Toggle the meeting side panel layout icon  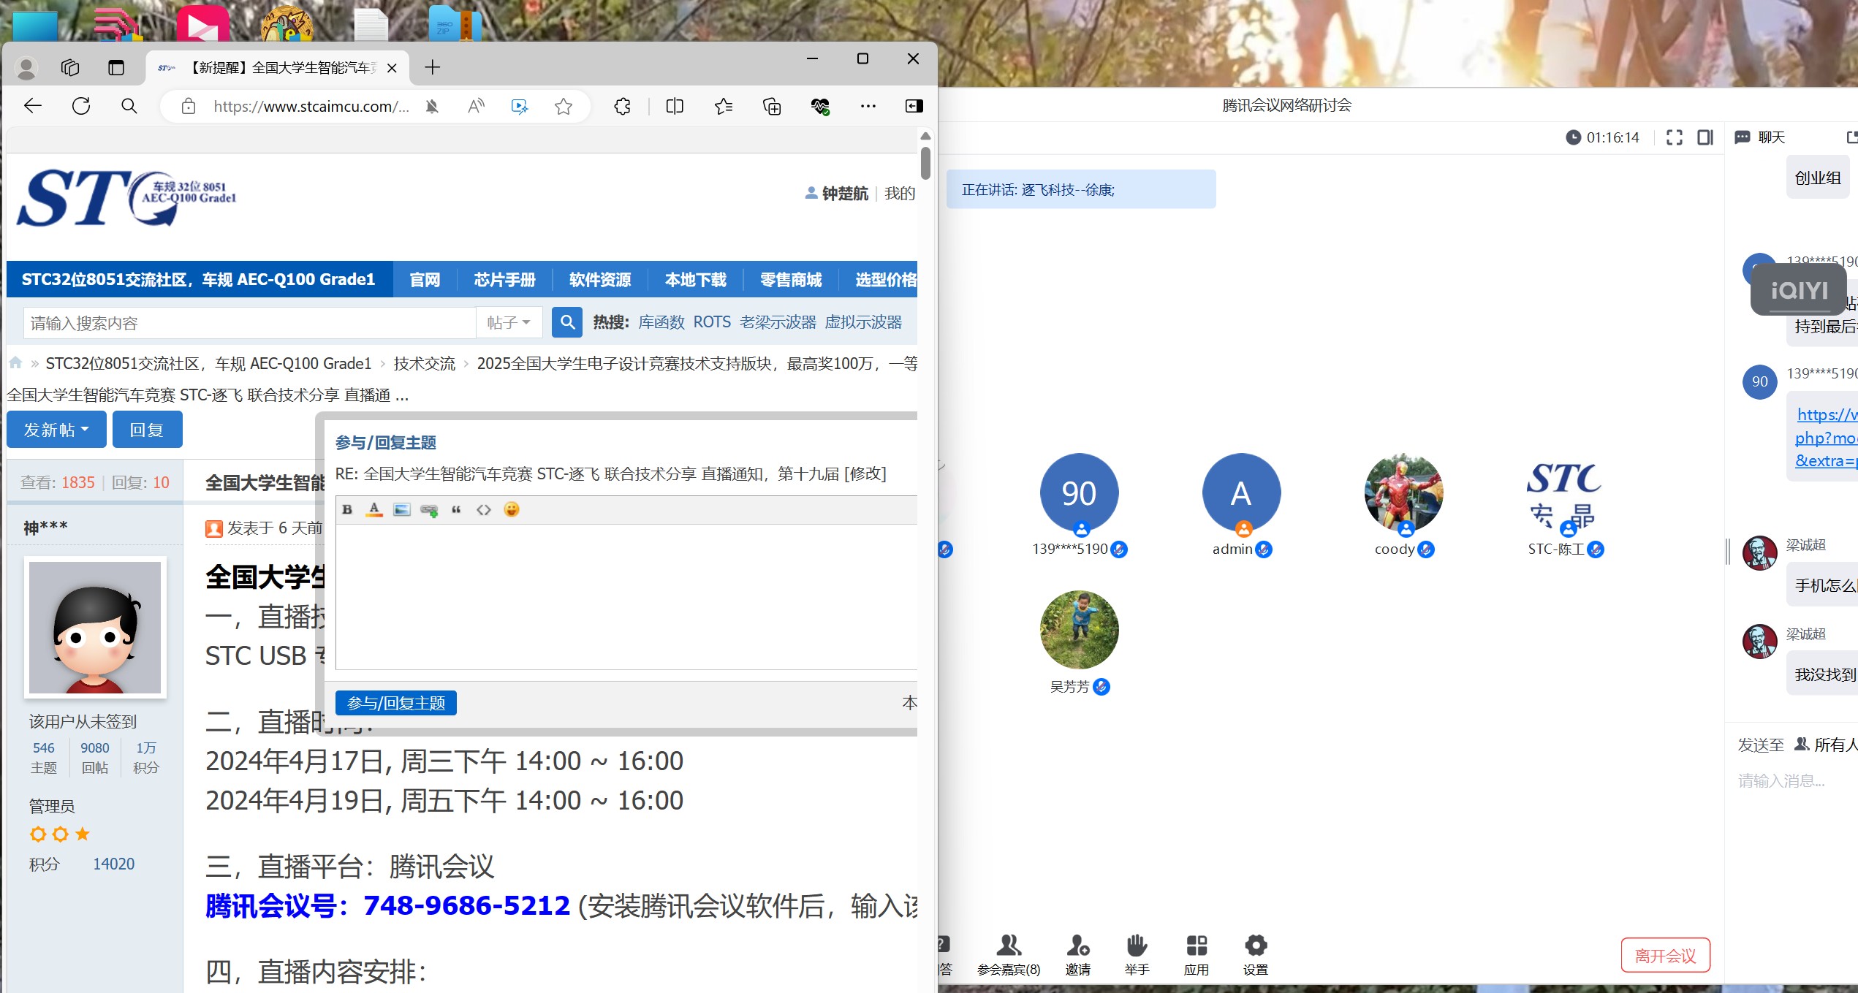coord(1705,137)
